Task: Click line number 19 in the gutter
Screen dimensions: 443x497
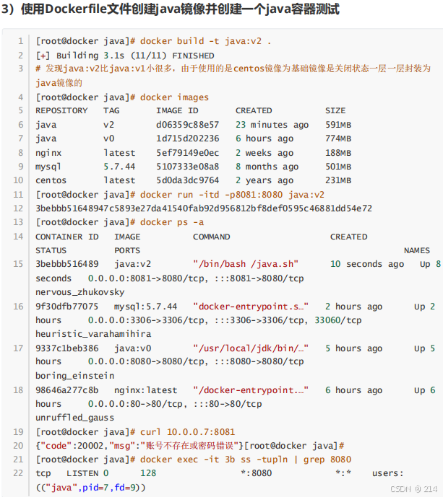Action: pyautogui.click(x=18, y=432)
